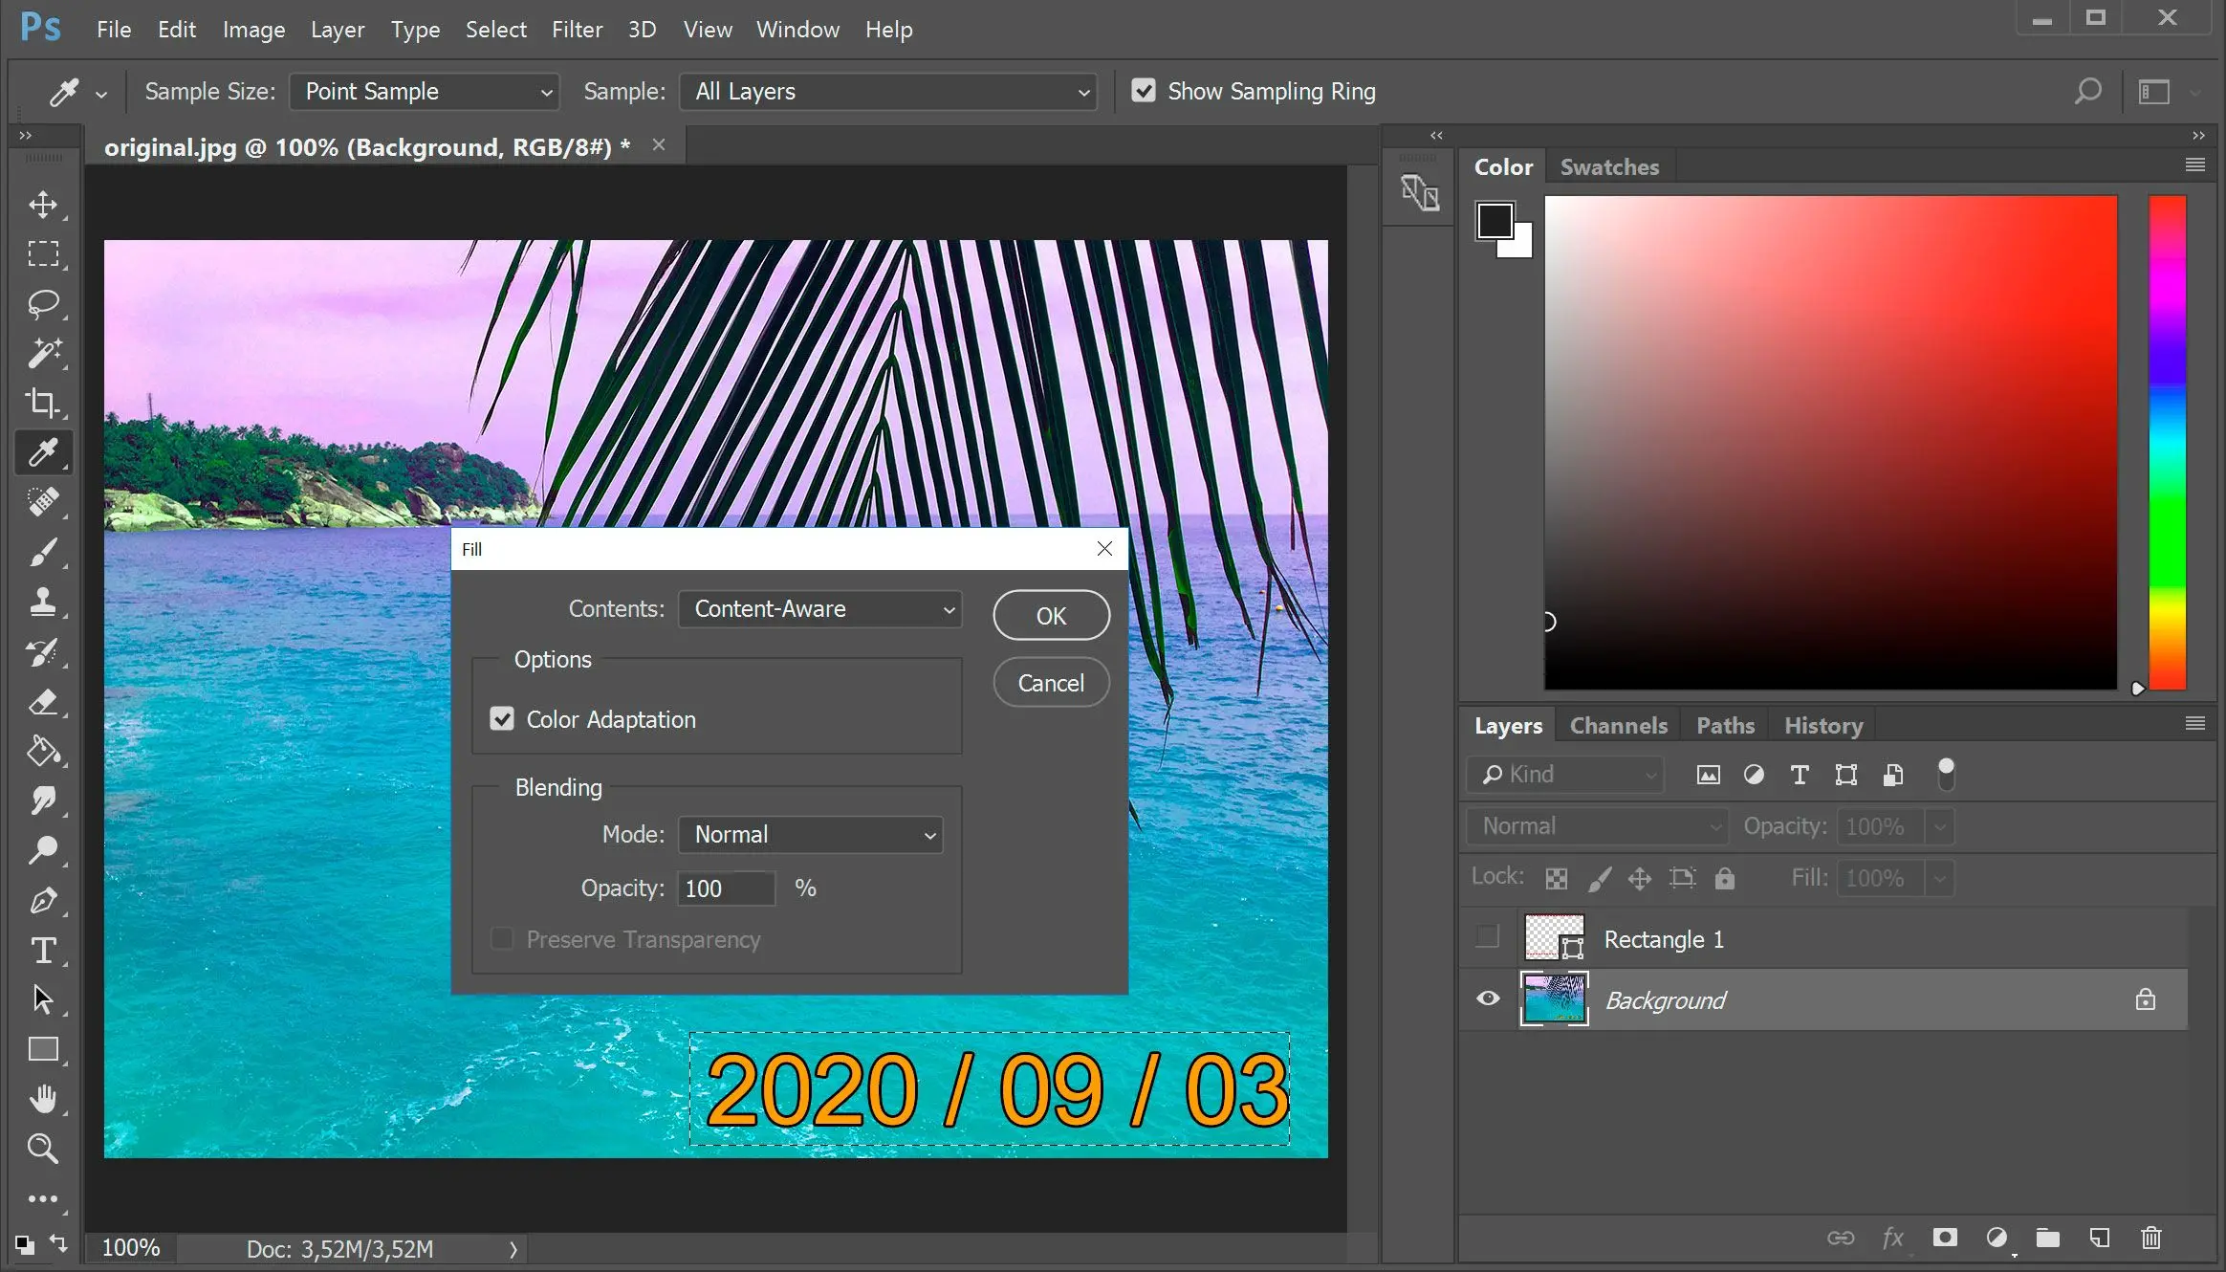Switch to the Swatches tab
Screen dimensions: 2226x1272
(1610, 166)
